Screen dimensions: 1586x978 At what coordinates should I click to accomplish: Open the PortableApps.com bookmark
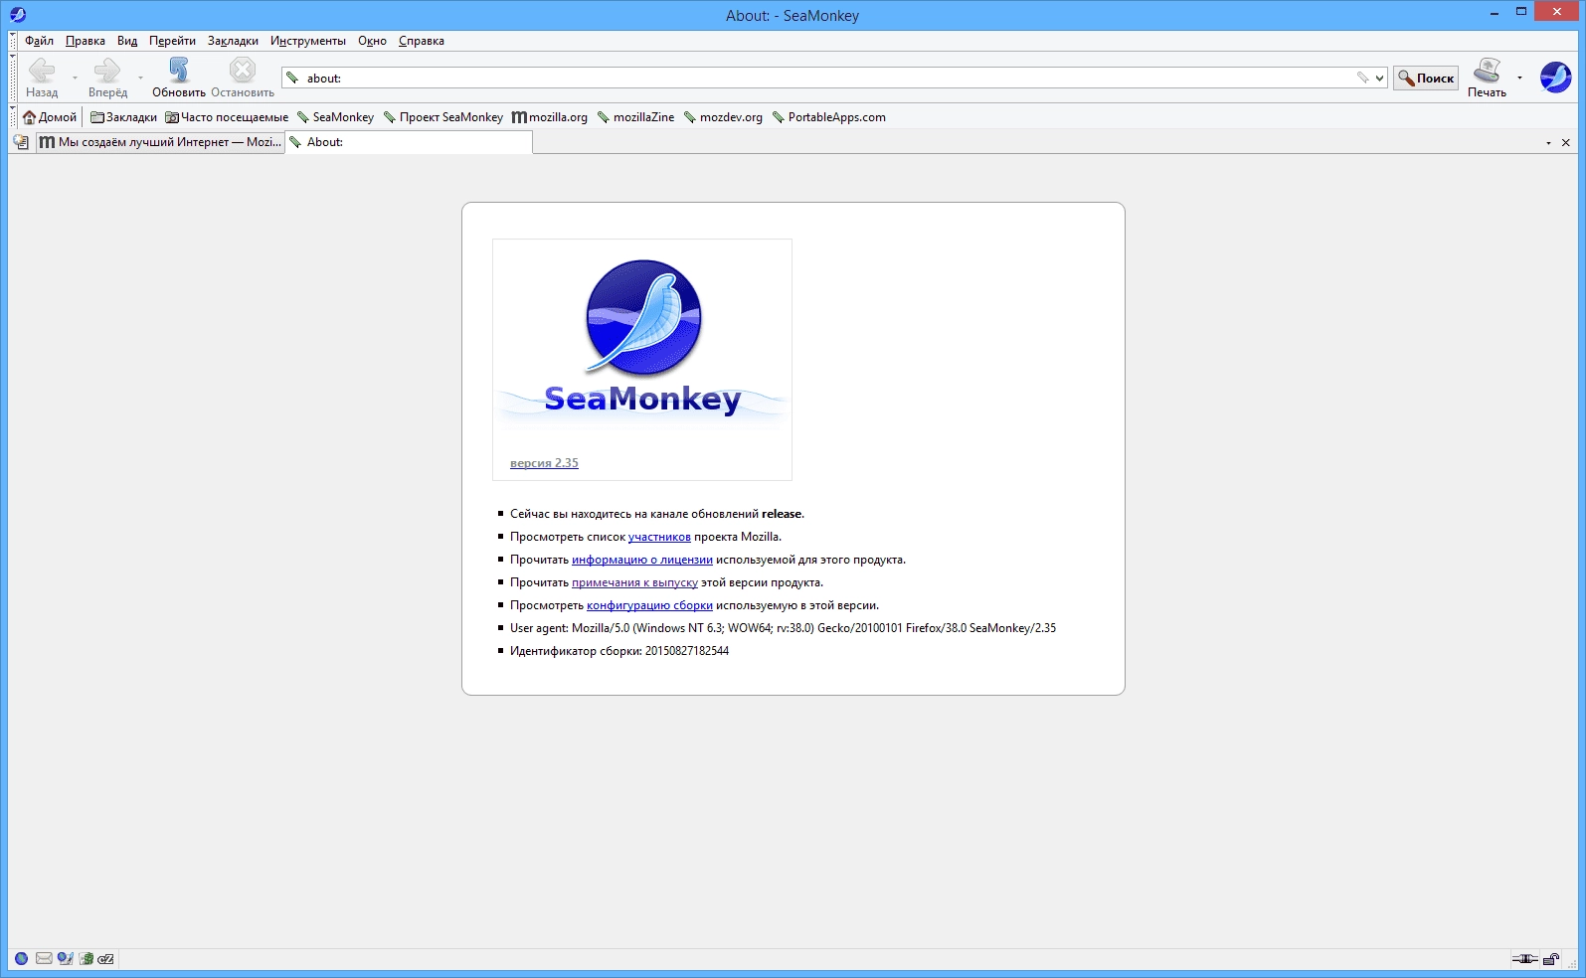[829, 117]
